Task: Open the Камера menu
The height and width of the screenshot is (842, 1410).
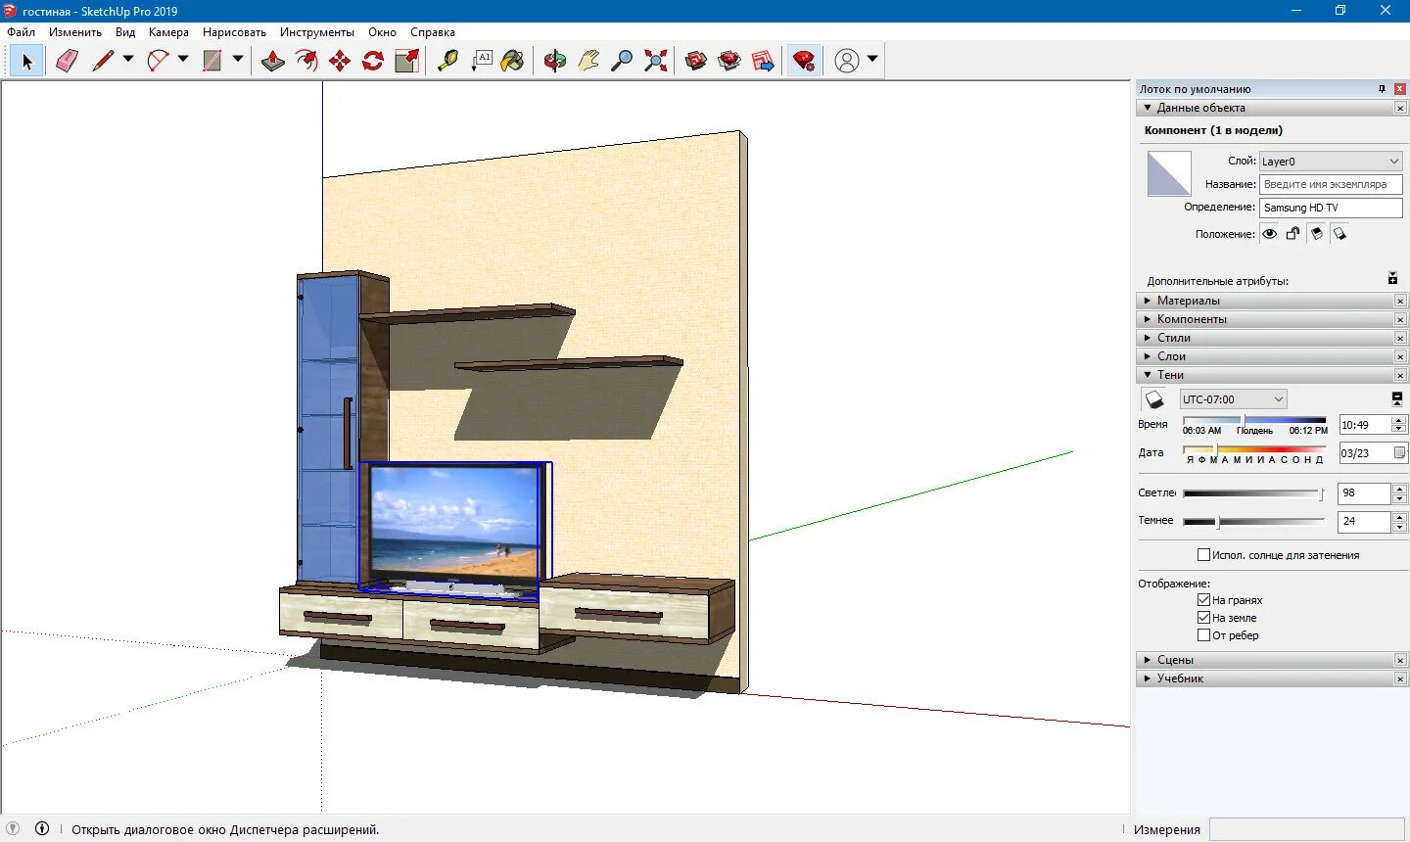Action: point(168,32)
